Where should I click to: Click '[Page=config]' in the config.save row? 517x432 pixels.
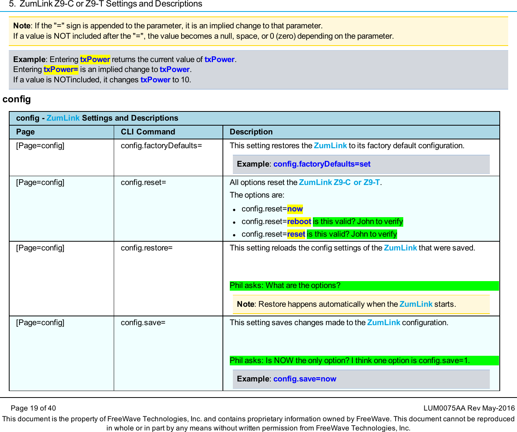click(40, 322)
